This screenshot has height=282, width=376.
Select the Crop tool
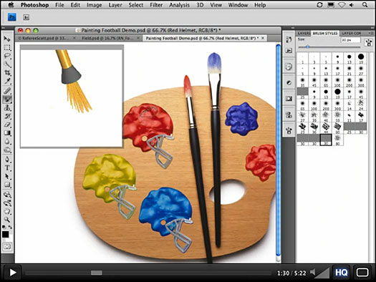tap(7, 73)
